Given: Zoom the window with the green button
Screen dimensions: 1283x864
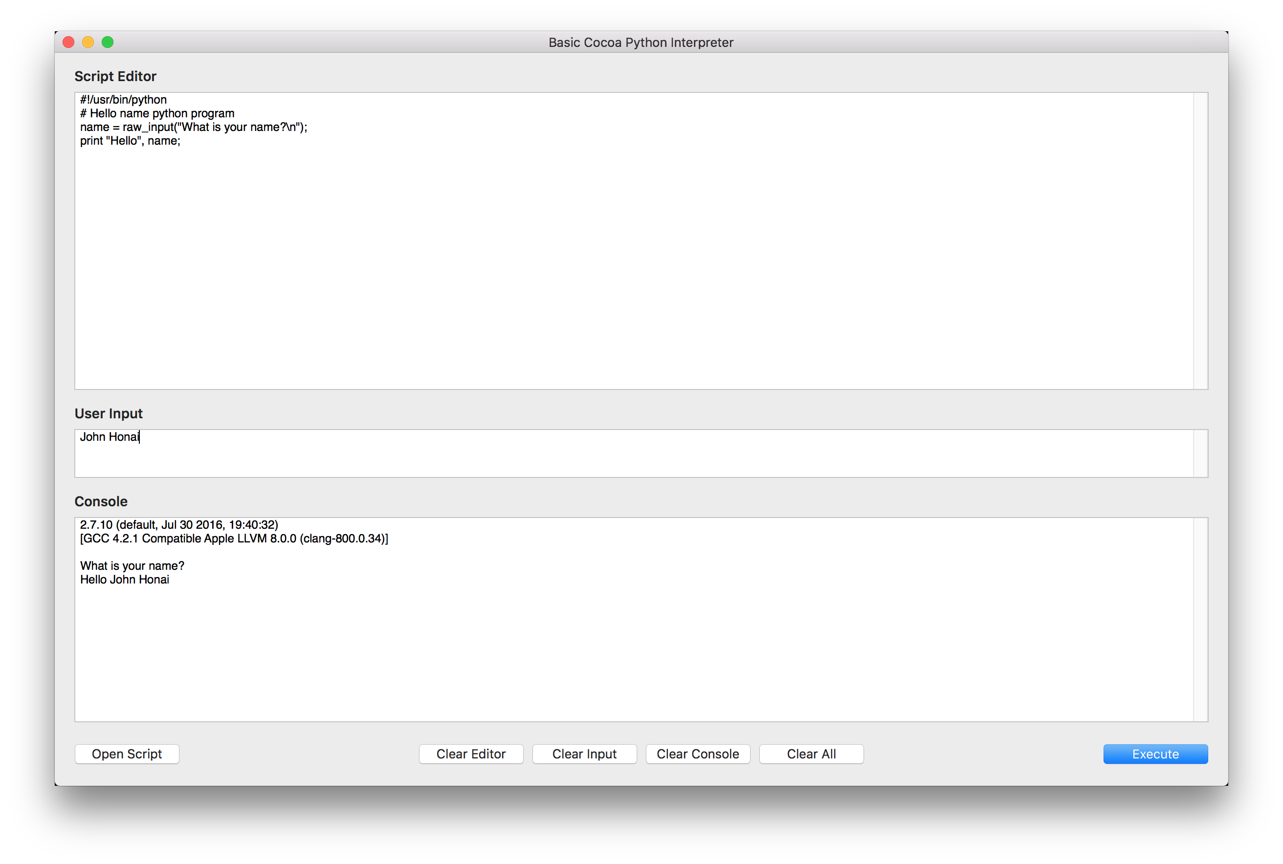Looking at the screenshot, I should [108, 43].
